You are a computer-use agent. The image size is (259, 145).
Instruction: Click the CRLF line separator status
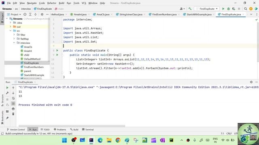(x=229, y=133)
